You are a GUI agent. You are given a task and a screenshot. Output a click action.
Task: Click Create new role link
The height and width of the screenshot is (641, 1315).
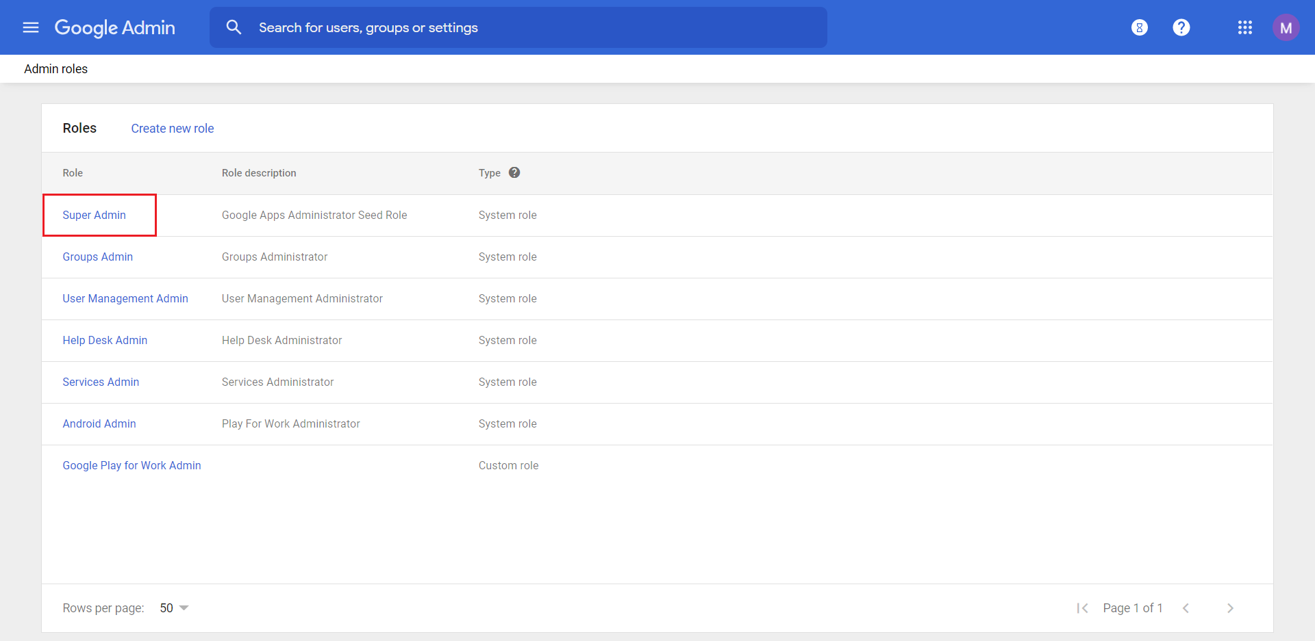pos(173,129)
